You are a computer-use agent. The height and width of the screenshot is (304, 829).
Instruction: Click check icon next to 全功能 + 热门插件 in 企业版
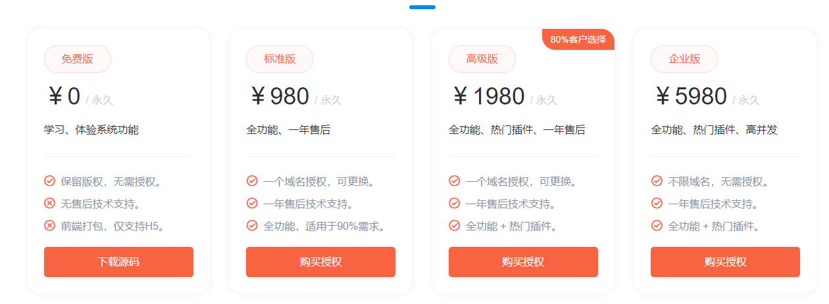coord(657,226)
